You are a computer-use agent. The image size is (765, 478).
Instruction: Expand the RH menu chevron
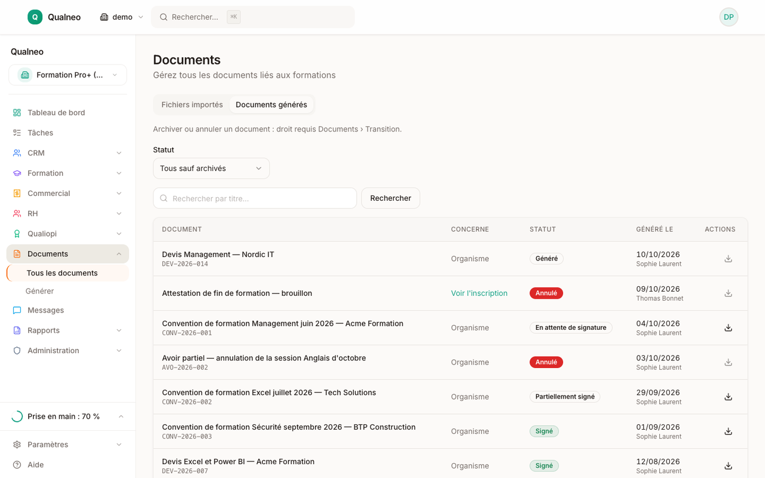click(119, 213)
